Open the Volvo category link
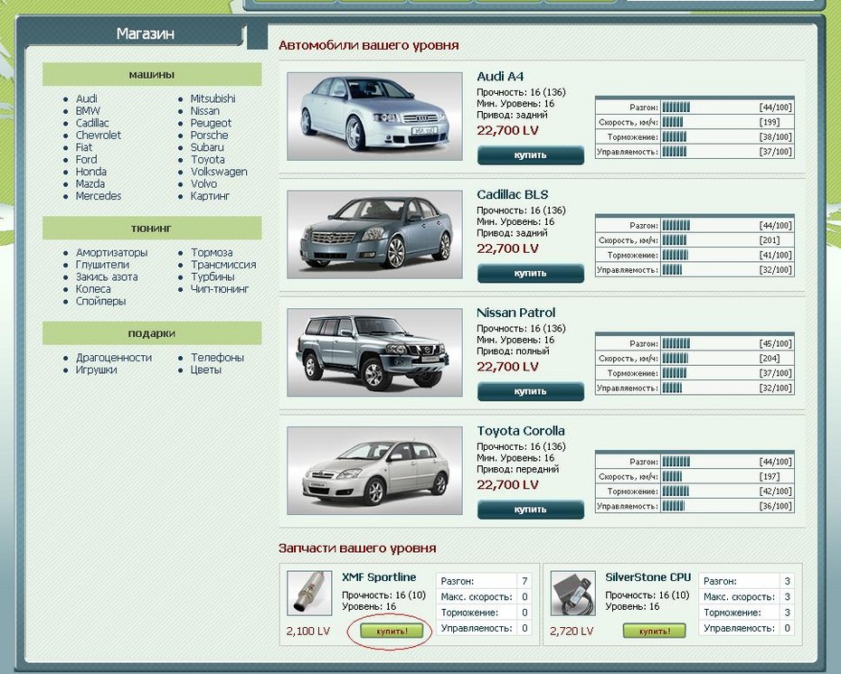The height and width of the screenshot is (674, 841). [203, 183]
